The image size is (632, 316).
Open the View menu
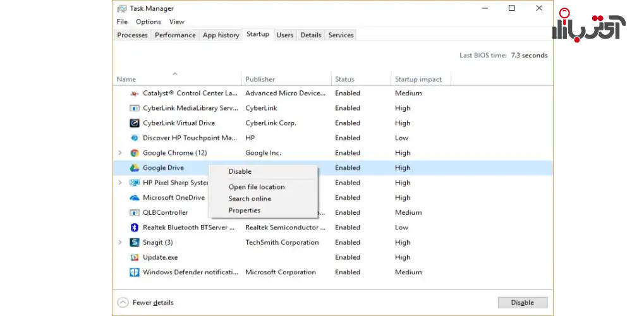click(176, 21)
